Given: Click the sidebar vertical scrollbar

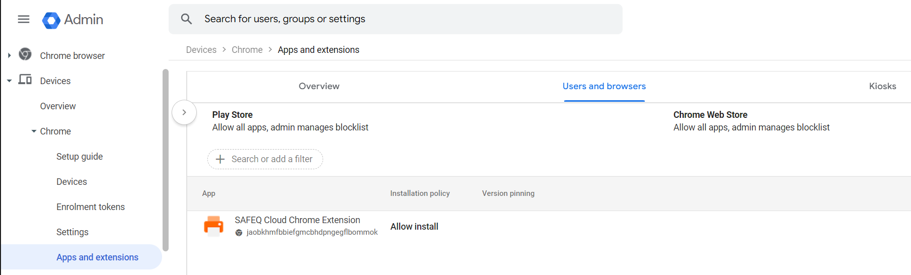Looking at the screenshot, I should click(166, 160).
